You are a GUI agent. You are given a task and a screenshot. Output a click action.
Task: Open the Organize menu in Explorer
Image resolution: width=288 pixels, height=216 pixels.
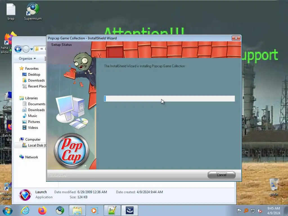(x=27, y=58)
